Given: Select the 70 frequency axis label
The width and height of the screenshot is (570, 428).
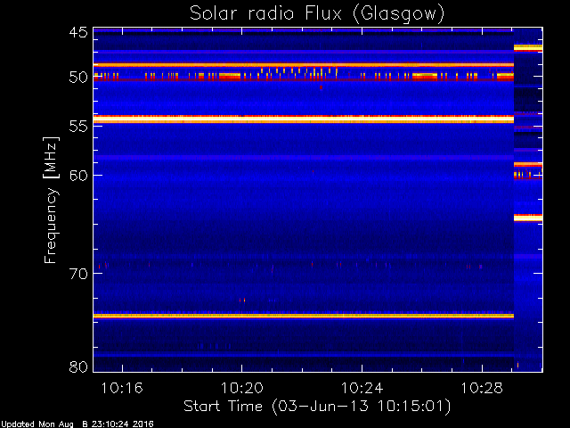Looking at the screenshot, I should click(78, 274).
